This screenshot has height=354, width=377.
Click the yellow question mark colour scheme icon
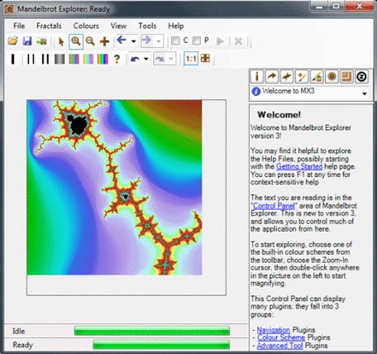pyautogui.click(x=117, y=59)
